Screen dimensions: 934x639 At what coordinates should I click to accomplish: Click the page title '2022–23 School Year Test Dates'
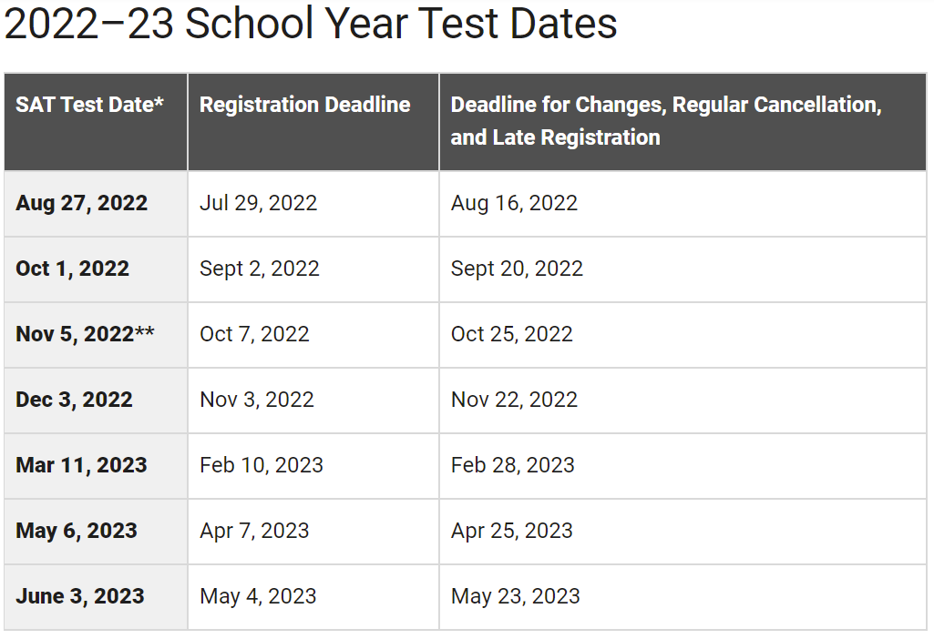click(x=310, y=25)
